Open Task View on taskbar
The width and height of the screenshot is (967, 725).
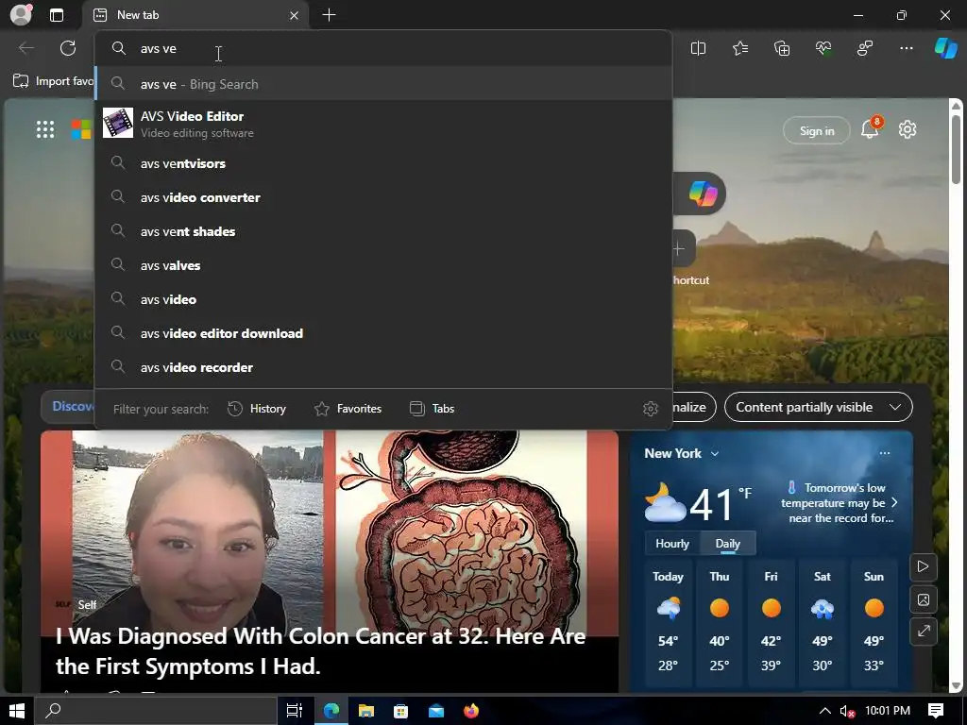[295, 711]
